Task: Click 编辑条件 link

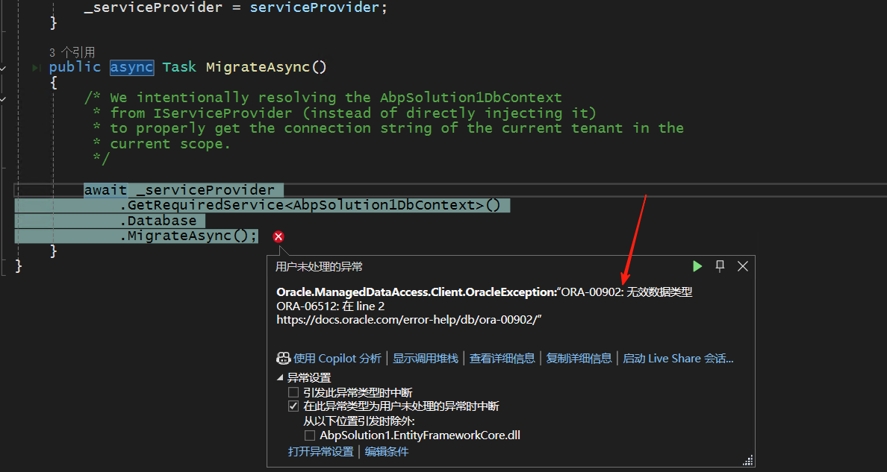Action: tap(386, 452)
